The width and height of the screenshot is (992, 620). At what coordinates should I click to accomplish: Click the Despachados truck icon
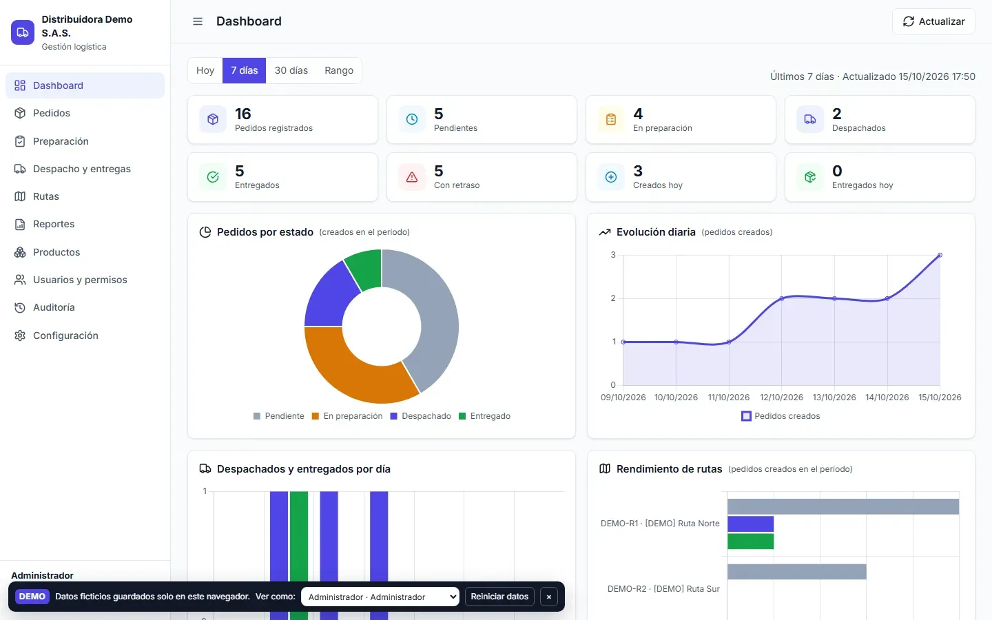tap(810, 119)
